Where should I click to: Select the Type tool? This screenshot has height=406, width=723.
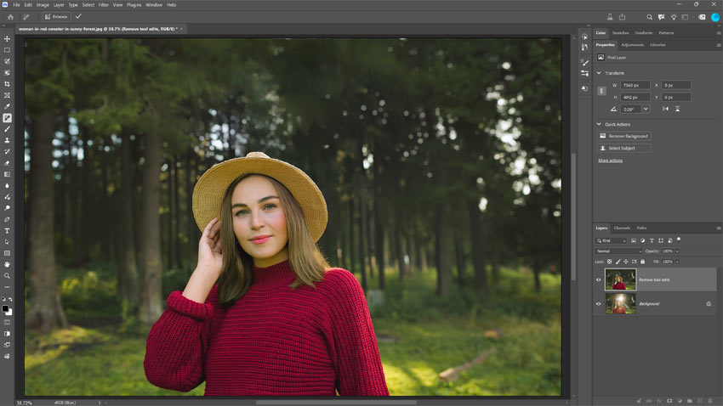point(7,231)
